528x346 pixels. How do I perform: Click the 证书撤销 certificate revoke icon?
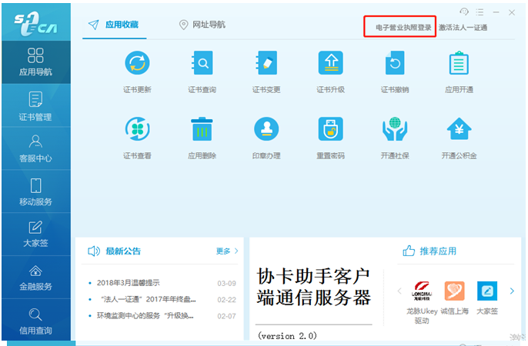click(395, 63)
